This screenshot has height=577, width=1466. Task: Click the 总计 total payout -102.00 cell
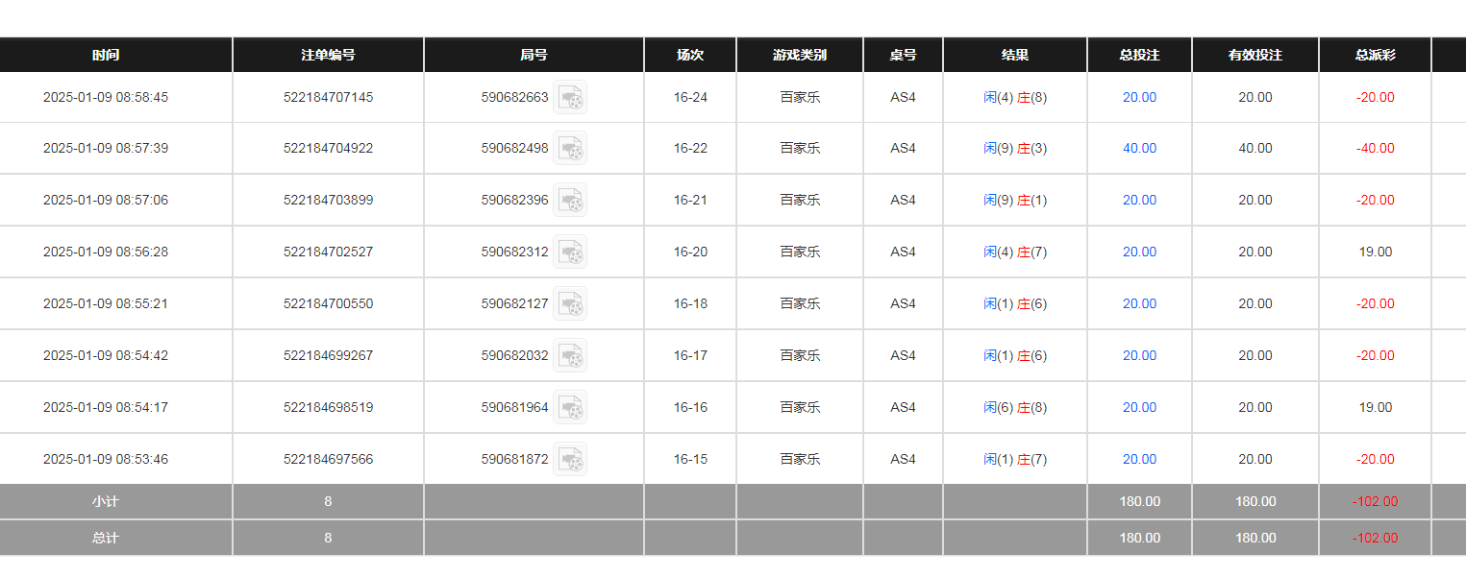coord(1375,538)
